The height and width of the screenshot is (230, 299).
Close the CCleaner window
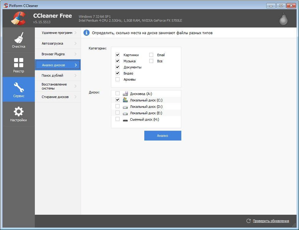[x=291, y=6]
